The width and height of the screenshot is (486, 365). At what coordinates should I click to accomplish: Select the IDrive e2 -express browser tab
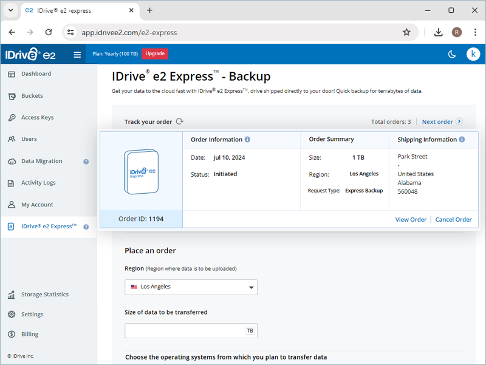point(80,10)
